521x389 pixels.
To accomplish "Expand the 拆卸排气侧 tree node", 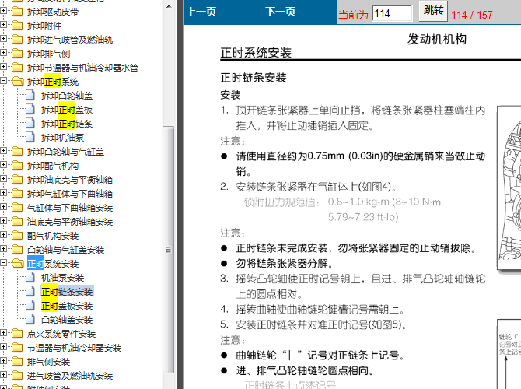I will point(3,53).
